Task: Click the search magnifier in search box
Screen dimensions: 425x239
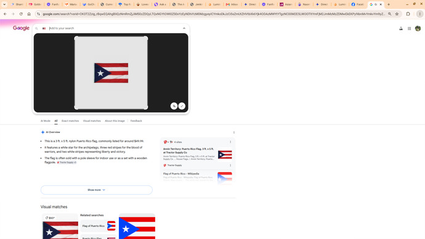Action: [x=36, y=28]
